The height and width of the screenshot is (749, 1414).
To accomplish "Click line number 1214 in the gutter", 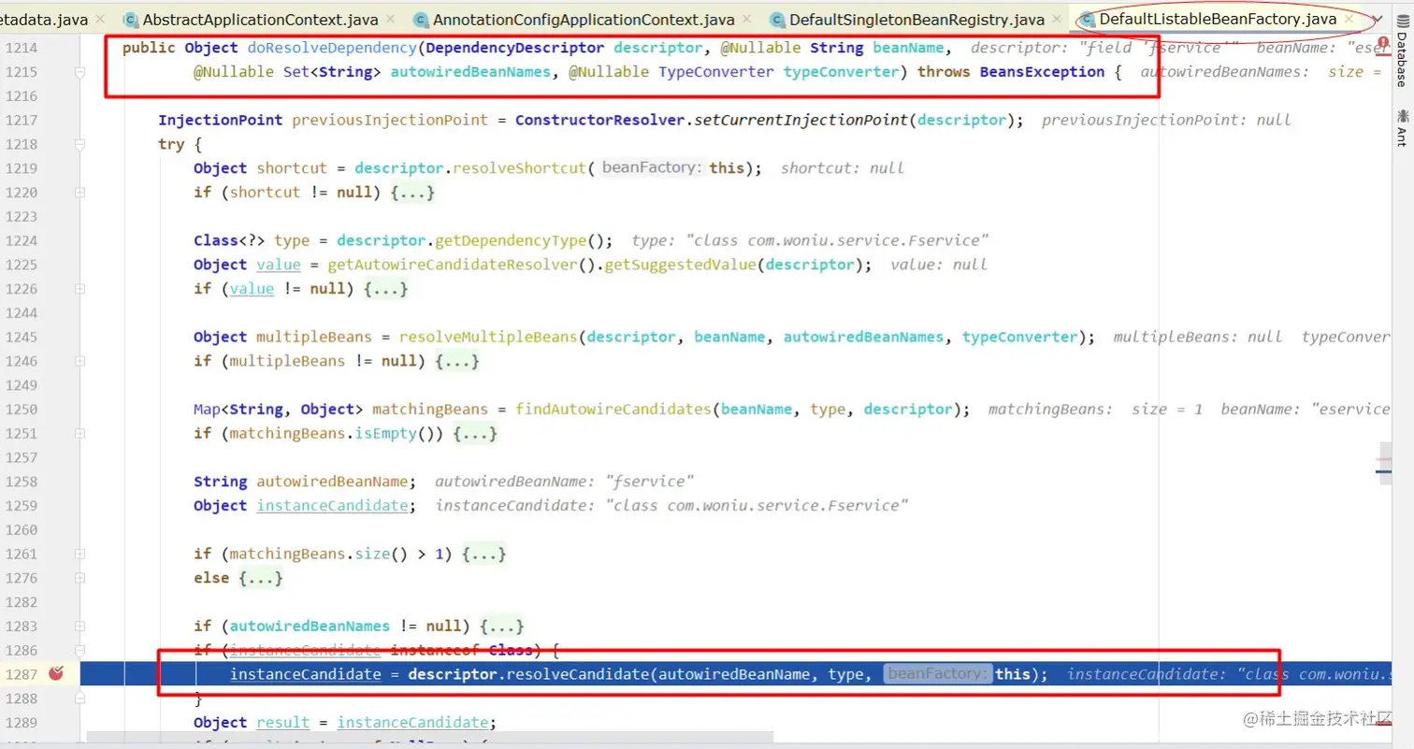I will pyautogui.click(x=20, y=48).
